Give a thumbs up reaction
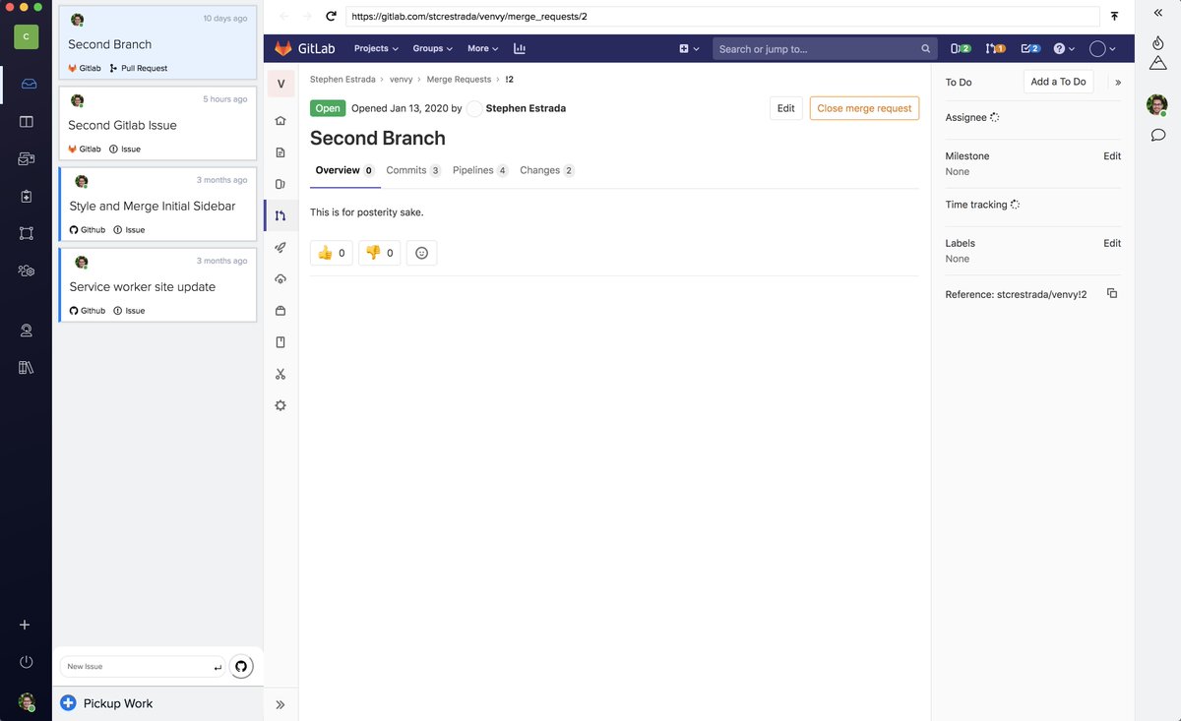 coord(331,253)
